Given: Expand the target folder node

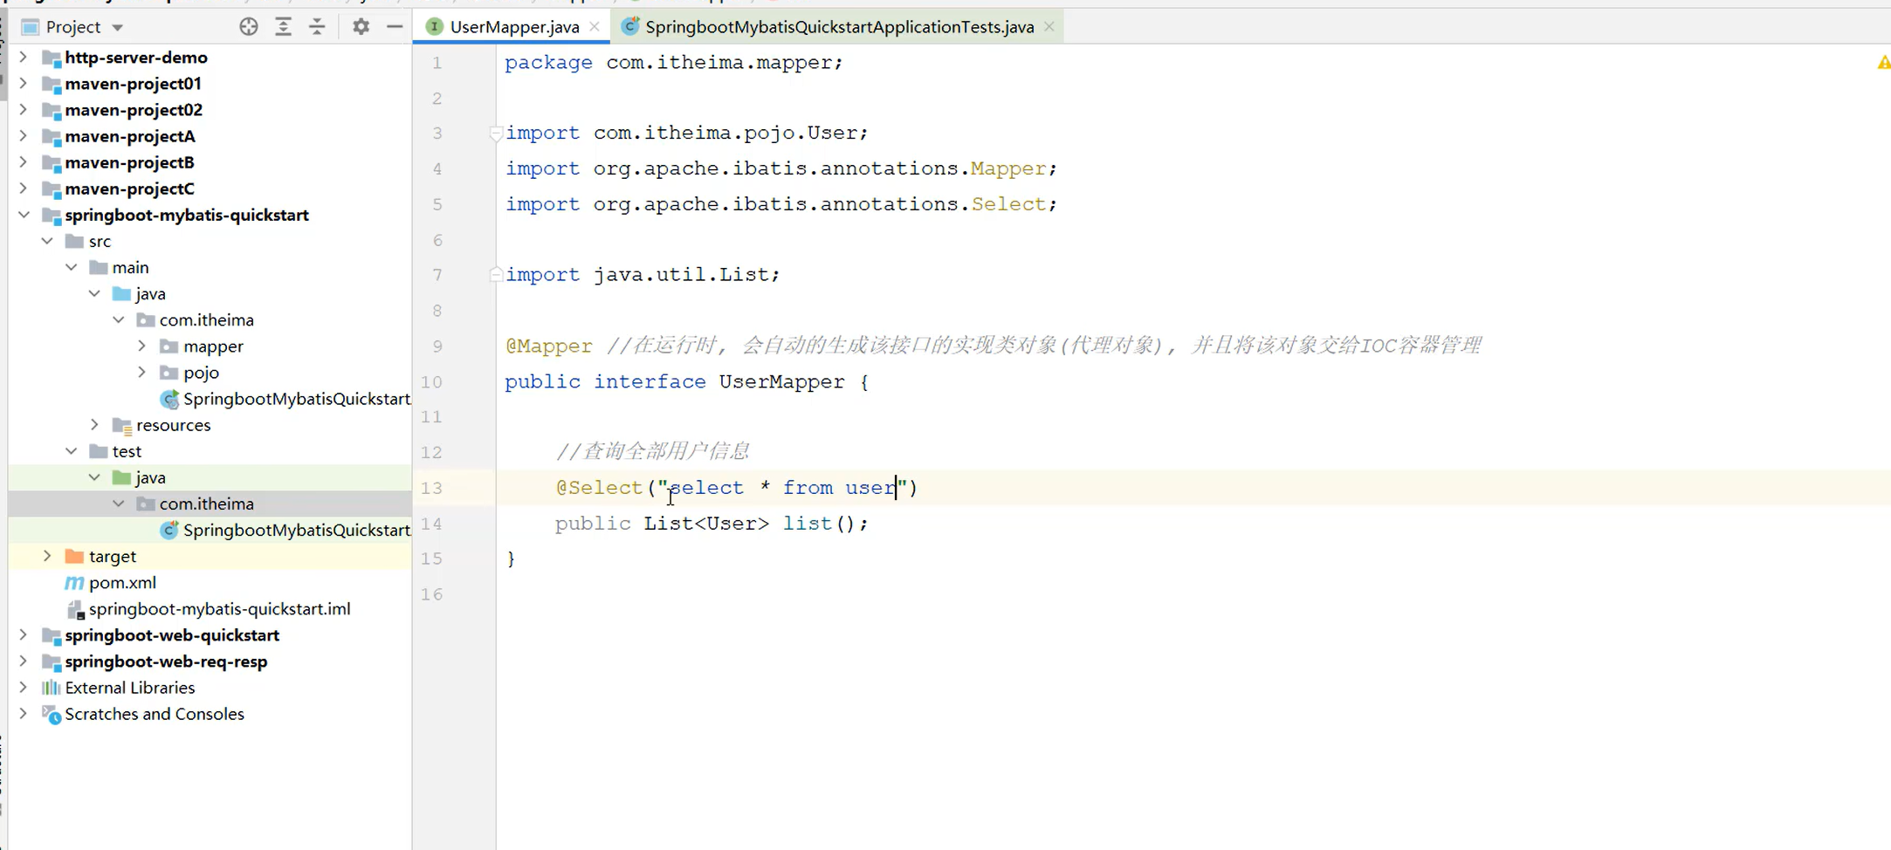Looking at the screenshot, I should click(46, 555).
